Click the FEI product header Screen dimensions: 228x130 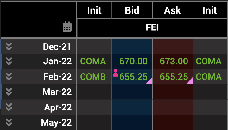coord(152,27)
